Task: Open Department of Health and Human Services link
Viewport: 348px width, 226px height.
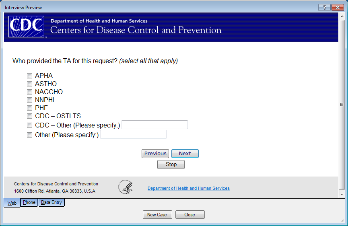Action: pos(189,188)
